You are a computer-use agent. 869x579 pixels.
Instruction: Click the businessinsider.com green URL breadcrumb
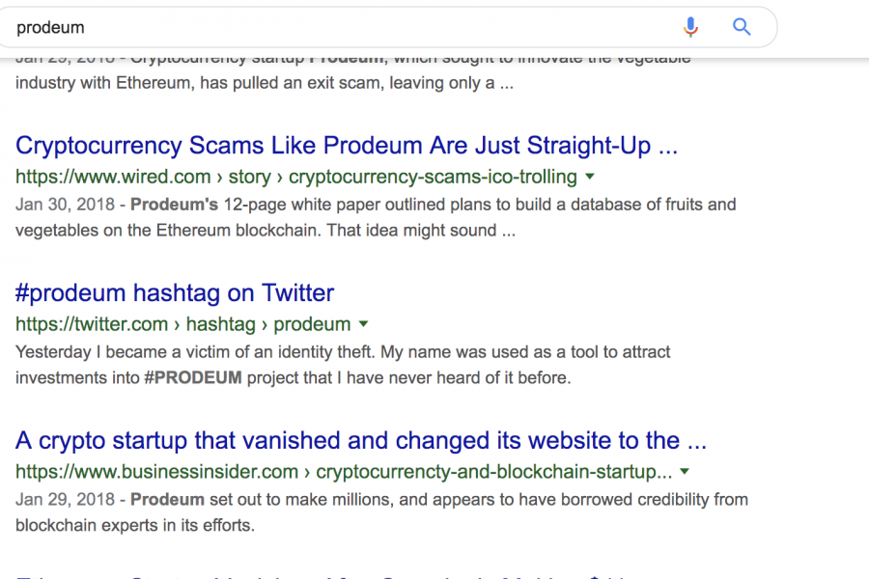pos(344,472)
